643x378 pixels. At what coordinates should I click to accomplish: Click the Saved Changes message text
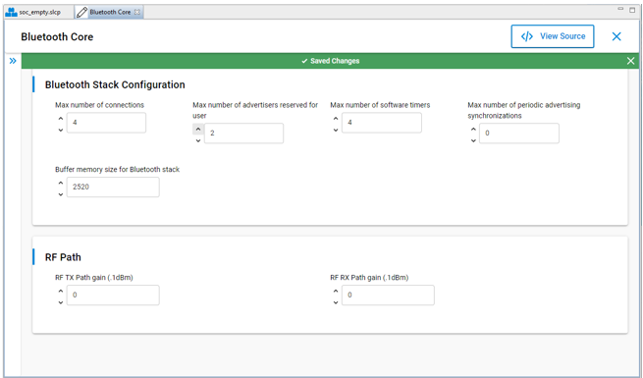coord(335,61)
